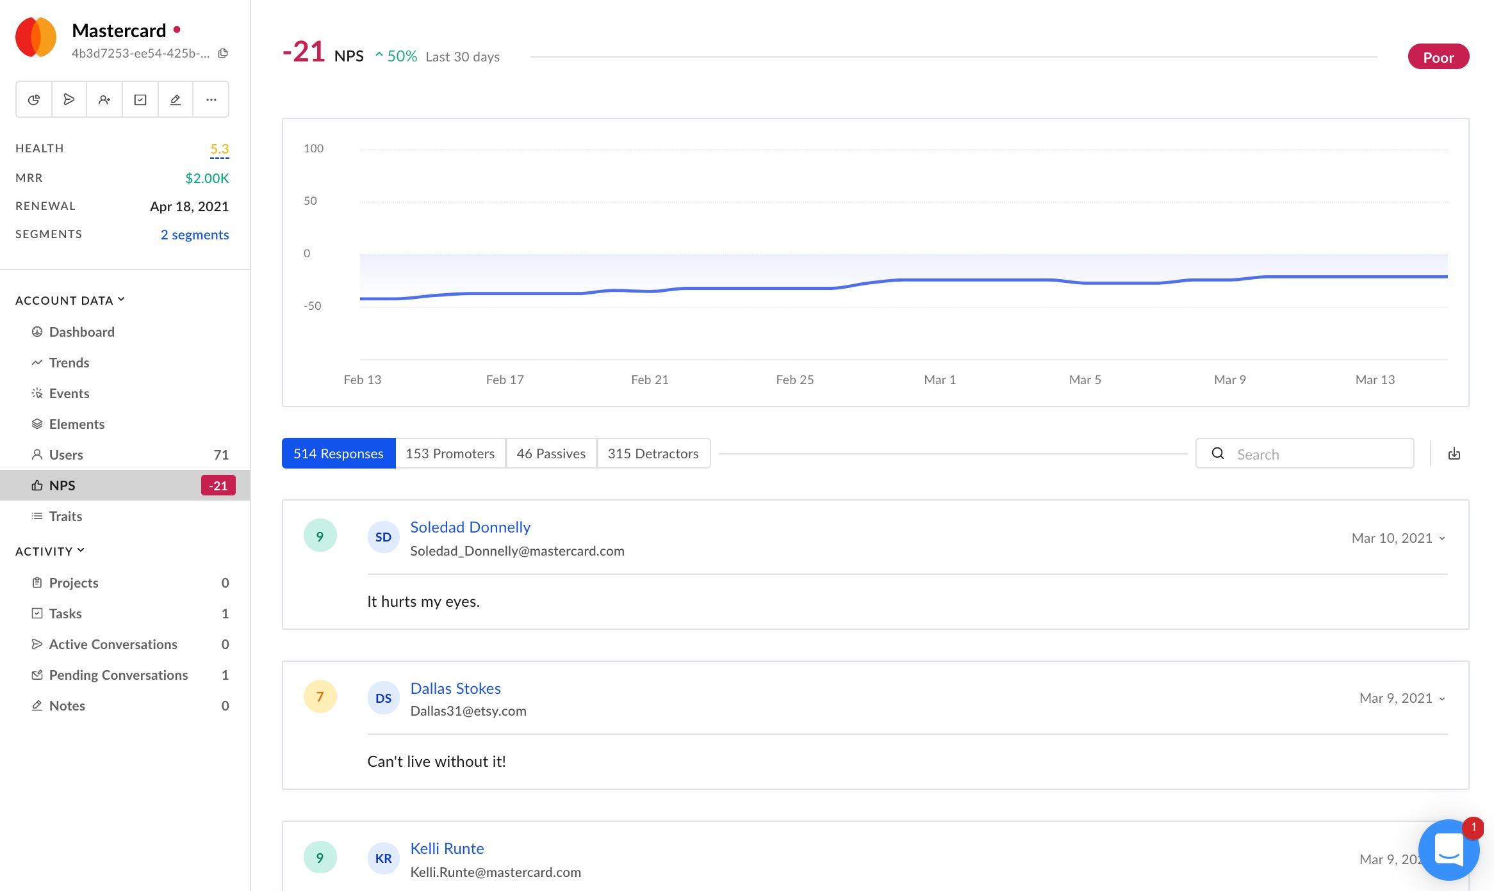Add a note using the pencil icon

(176, 99)
